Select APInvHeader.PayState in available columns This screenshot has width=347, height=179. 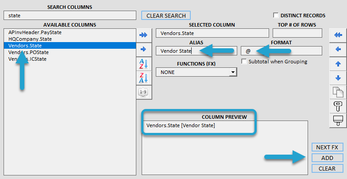coord(70,32)
